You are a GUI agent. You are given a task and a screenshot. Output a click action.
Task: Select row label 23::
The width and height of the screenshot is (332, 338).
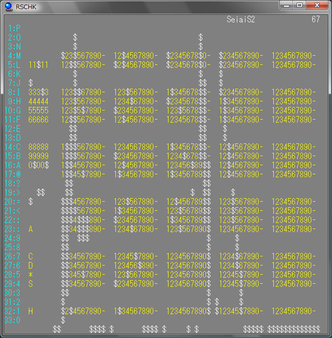pyautogui.click(x=13, y=229)
